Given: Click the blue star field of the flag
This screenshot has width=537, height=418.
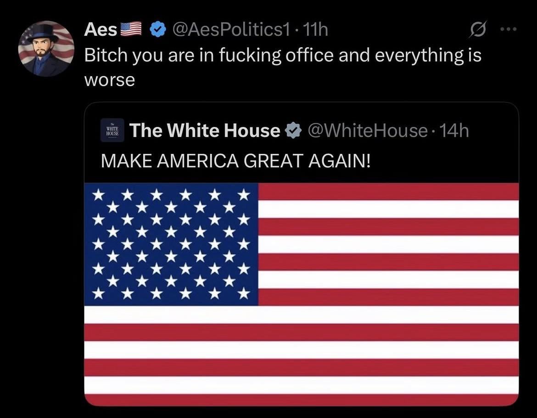Looking at the screenshot, I should click(x=171, y=244).
